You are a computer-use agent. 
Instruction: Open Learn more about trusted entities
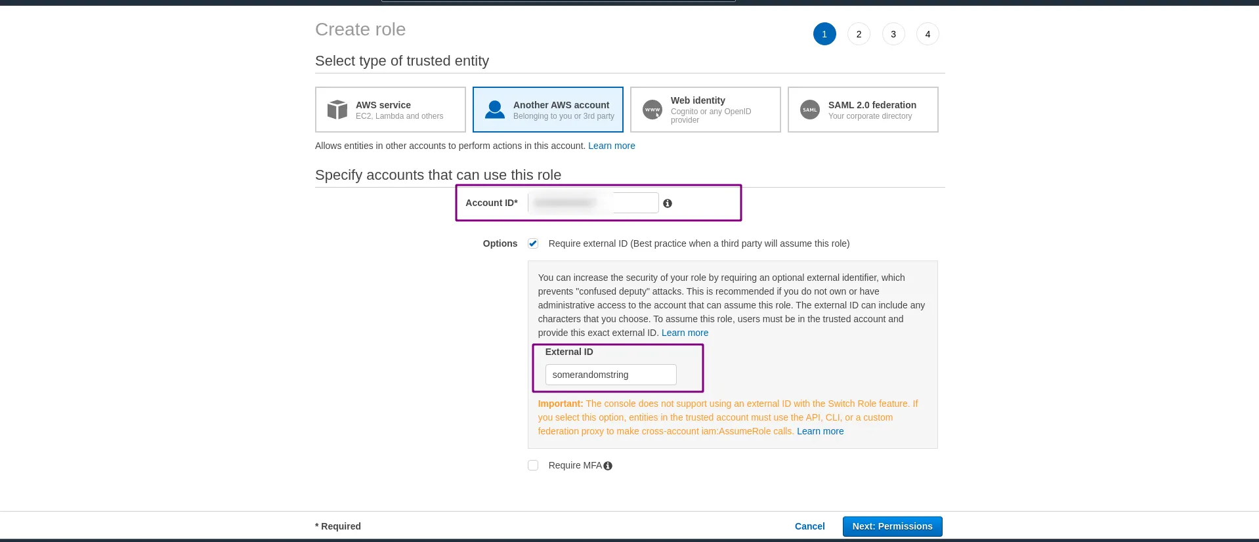(x=611, y=146)
